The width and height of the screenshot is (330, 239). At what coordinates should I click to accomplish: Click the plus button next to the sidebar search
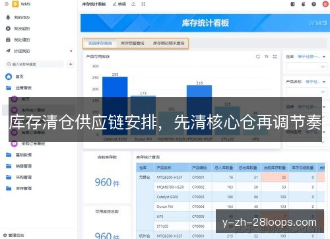(71, 64)
